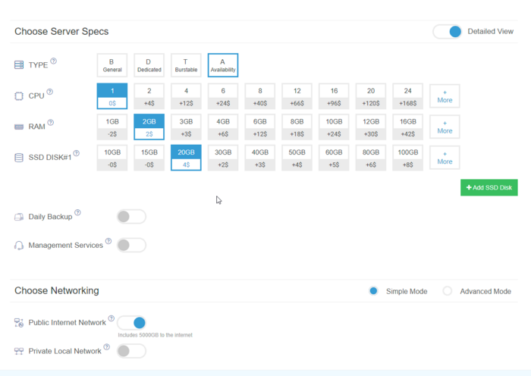The width and height of the screenshot is (531, 376).
Task: Click the Management Services help icon
Action: coord(108,242)
